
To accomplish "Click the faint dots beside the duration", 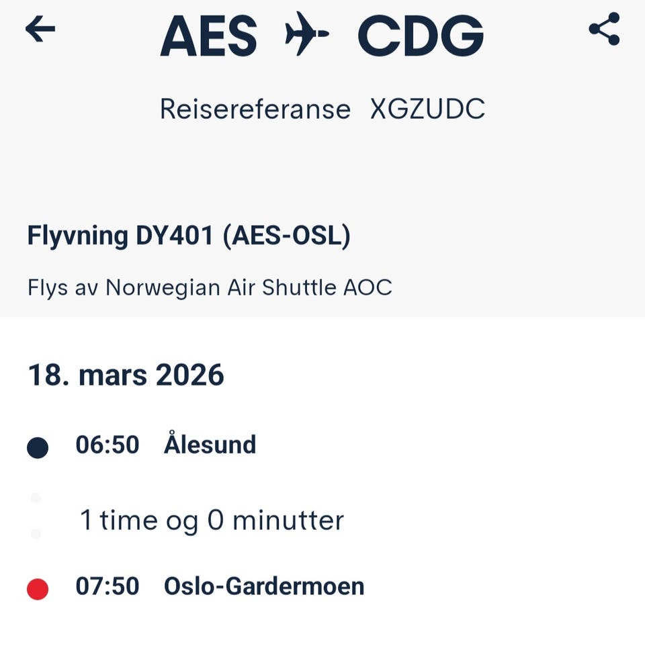I will (x=36, y=516).
